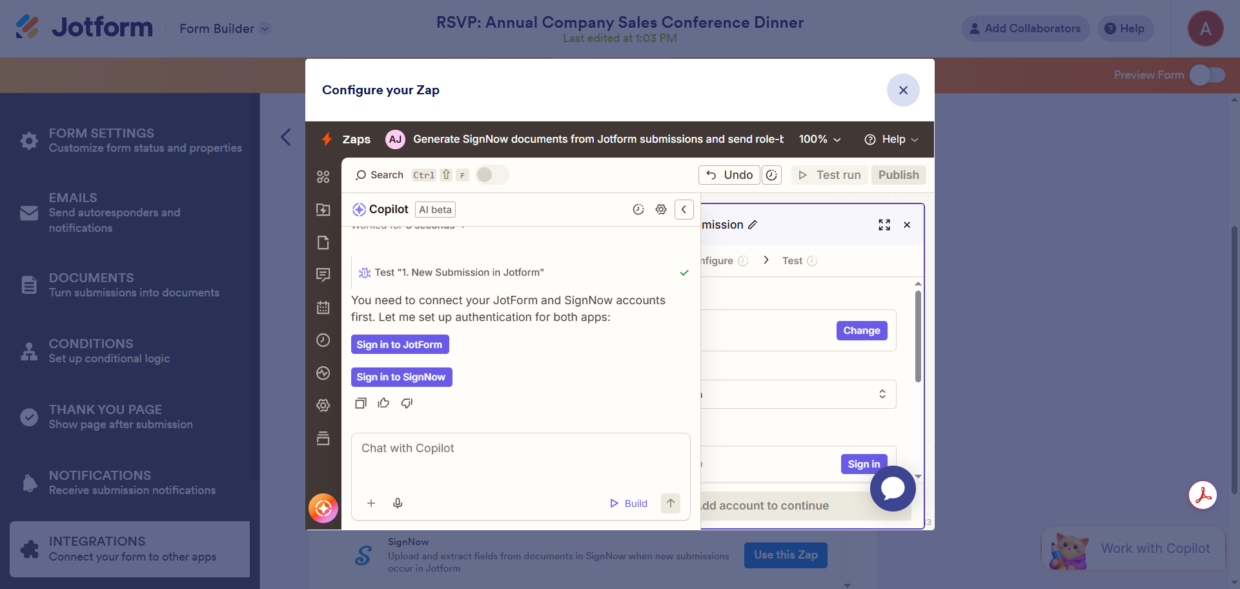Screen dimensions: 1240x589
Task: Click Sign in to SignNow
Action: point(401,377)
